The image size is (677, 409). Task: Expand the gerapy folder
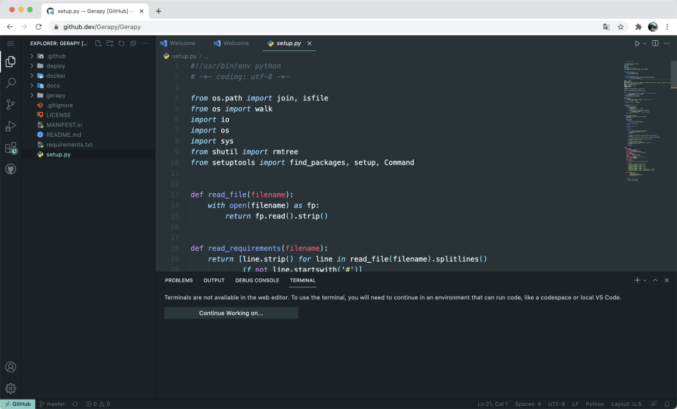pyautogui.click(x=55, y=95)
